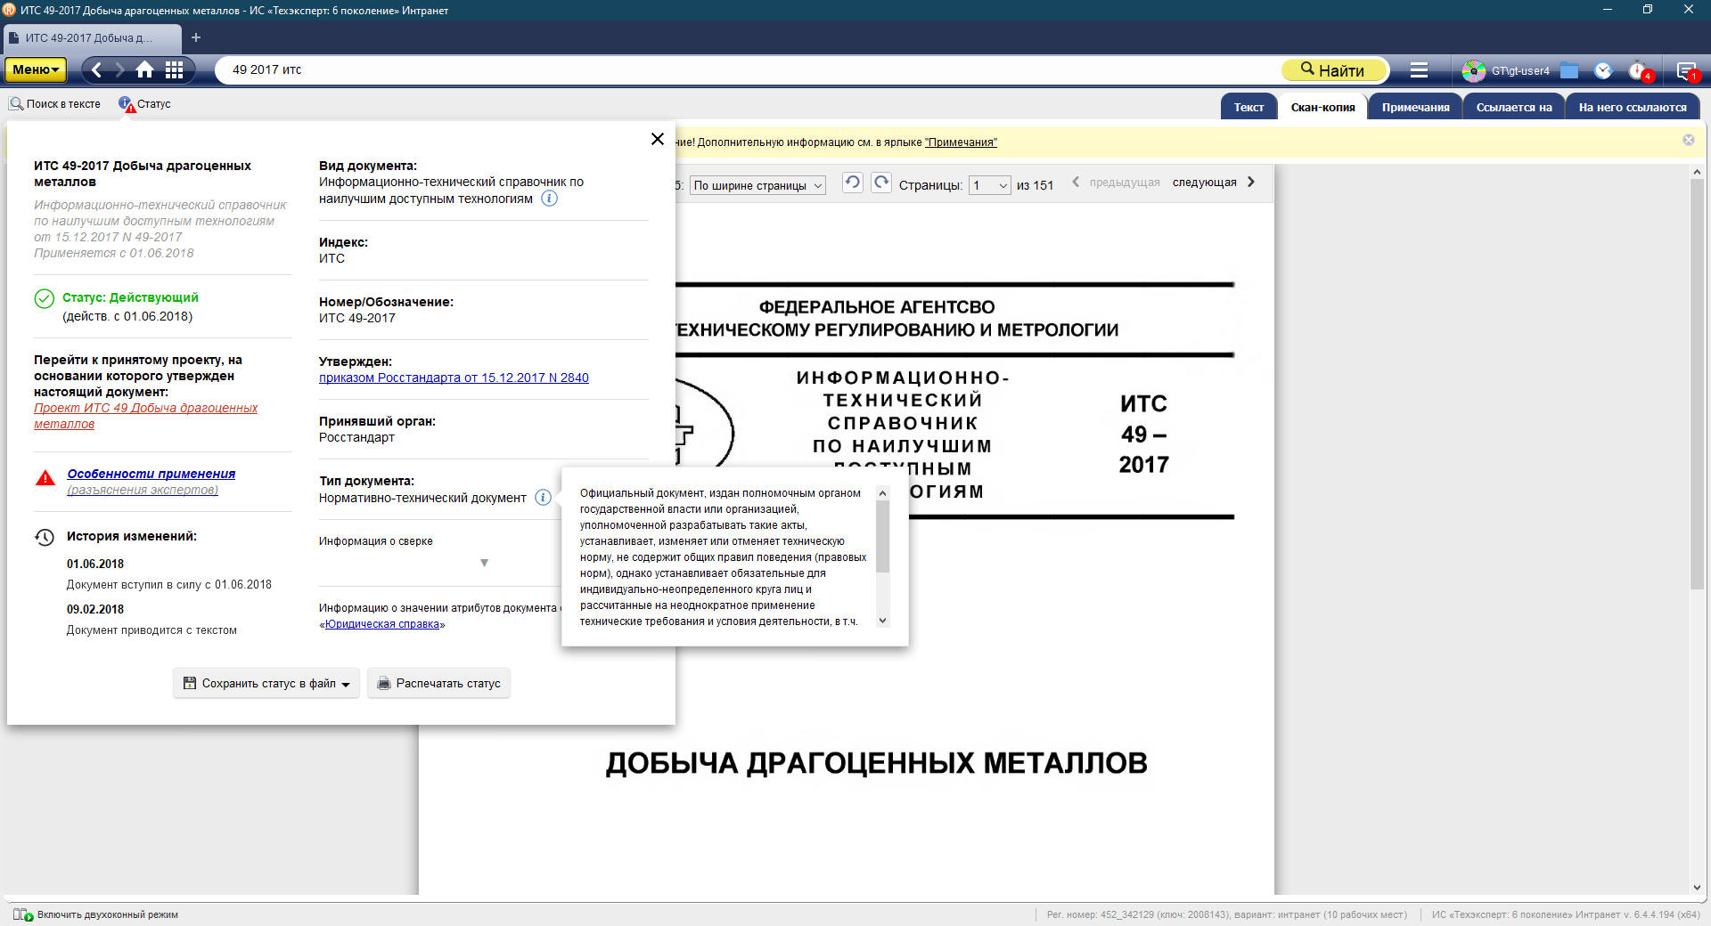Click the Home icon in navigation bar

pyautogui.click(x=144, y=69)
